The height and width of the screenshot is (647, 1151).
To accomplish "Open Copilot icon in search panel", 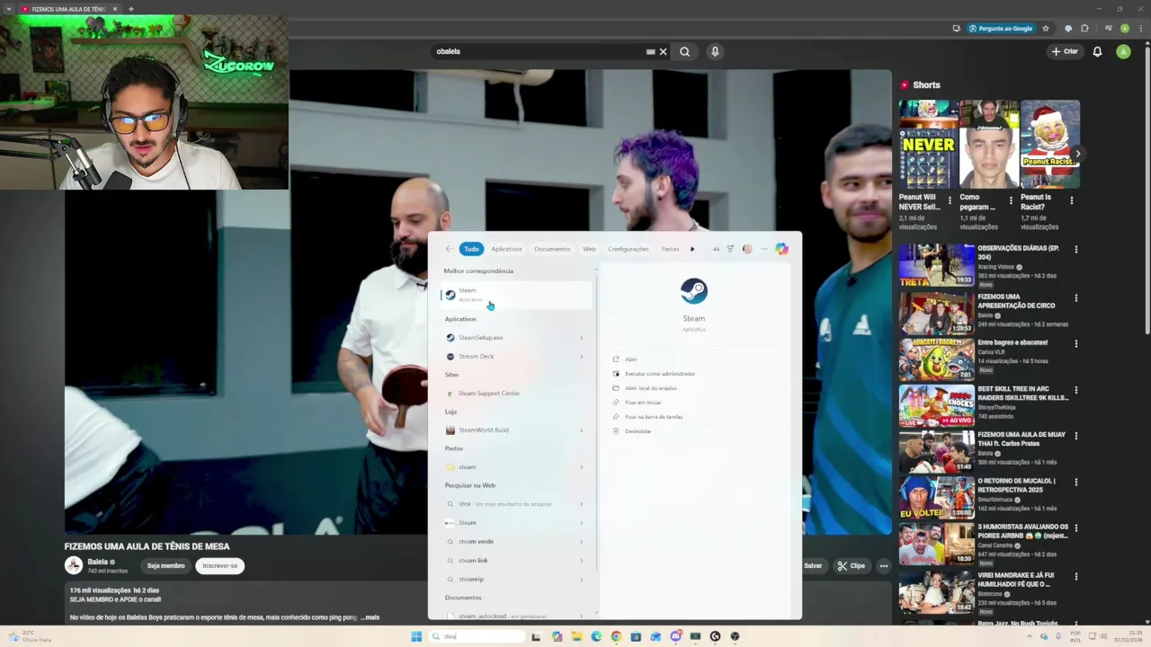I will 781,249.
